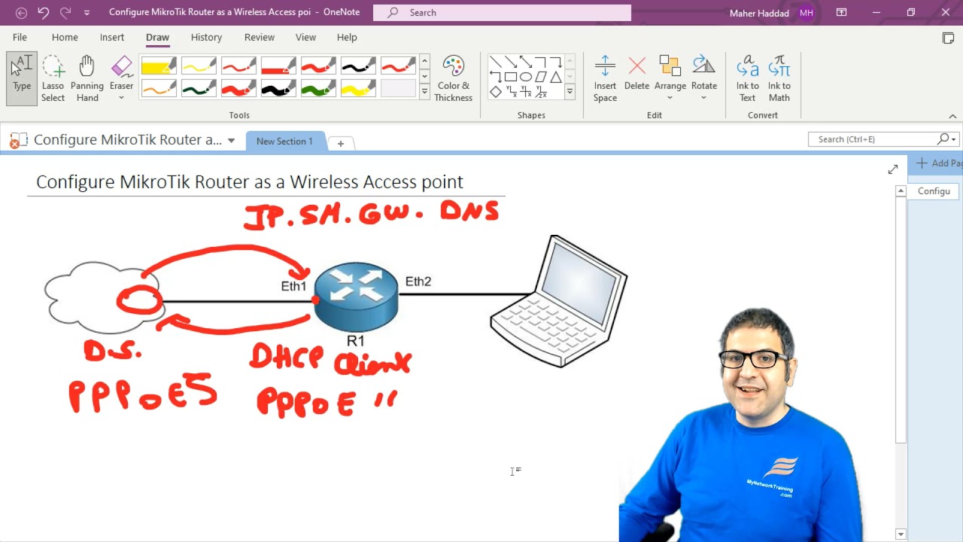
Task: Click Add Page button
Action: pos(937,163)
